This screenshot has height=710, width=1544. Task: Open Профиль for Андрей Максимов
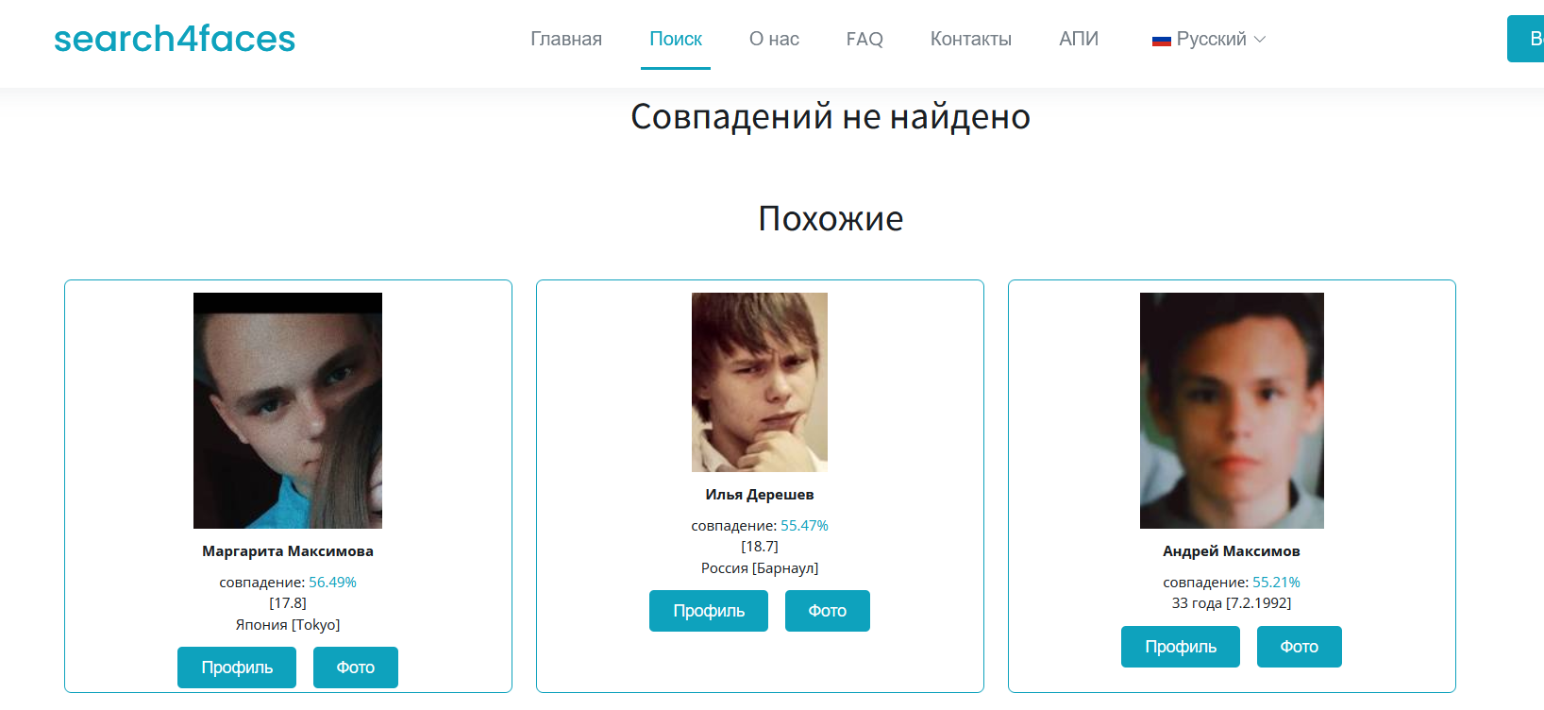(x=1181, y=647)
